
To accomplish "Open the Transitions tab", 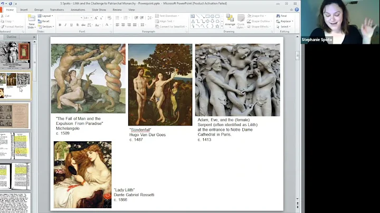I will tap(57, 10).
